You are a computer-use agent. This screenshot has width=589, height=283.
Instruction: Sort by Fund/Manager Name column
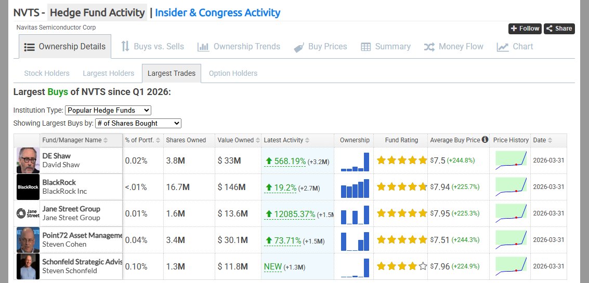pos(75,140)
